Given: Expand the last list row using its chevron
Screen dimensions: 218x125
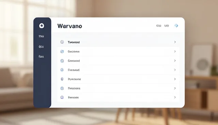Looking at the screenshot, I should pos(175,97).
